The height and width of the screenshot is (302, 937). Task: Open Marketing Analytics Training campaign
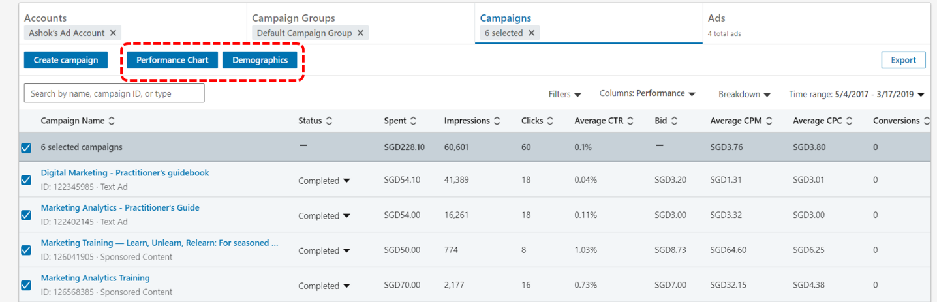tap(95, 278)
